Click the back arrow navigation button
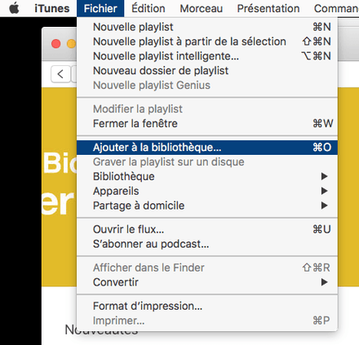The height and width of the screenshot is (345, 359). click(60, 74)
